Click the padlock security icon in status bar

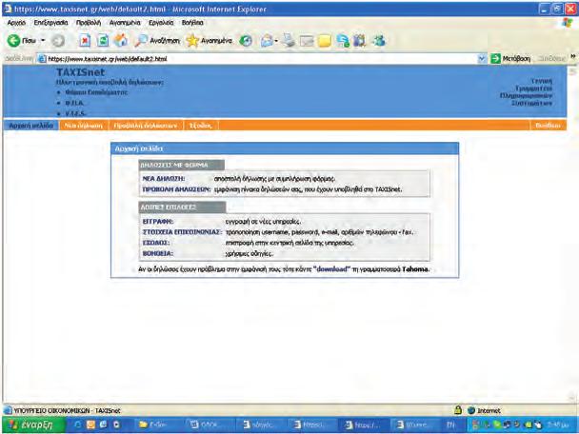coord(458,410)
